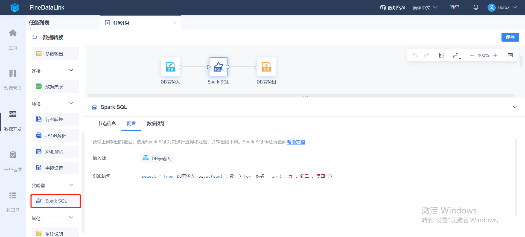
Task: Zoom in the canvas with plus
Action: click(495, 55)
